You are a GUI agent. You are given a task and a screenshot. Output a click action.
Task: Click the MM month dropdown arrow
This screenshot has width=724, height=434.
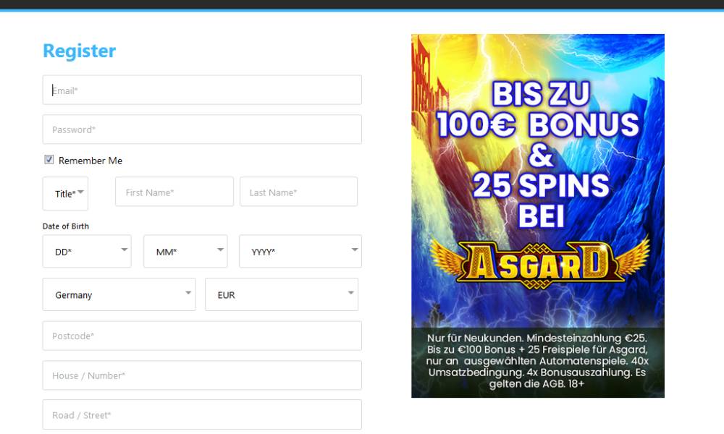coord(221,250)
